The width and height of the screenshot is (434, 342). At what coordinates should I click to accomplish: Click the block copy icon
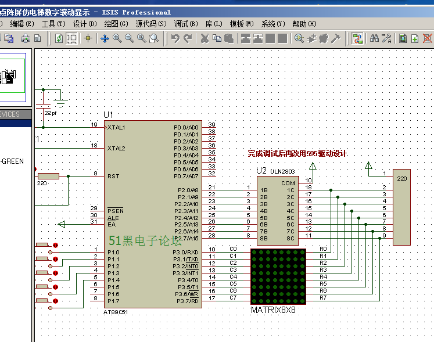click(246, 38)
